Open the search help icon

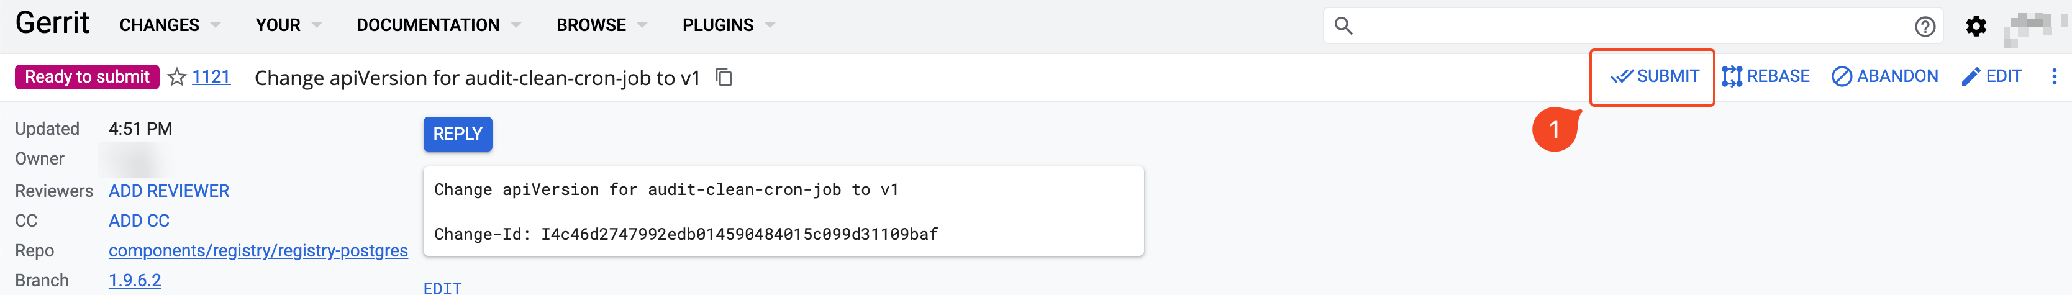click(1924, 27)
